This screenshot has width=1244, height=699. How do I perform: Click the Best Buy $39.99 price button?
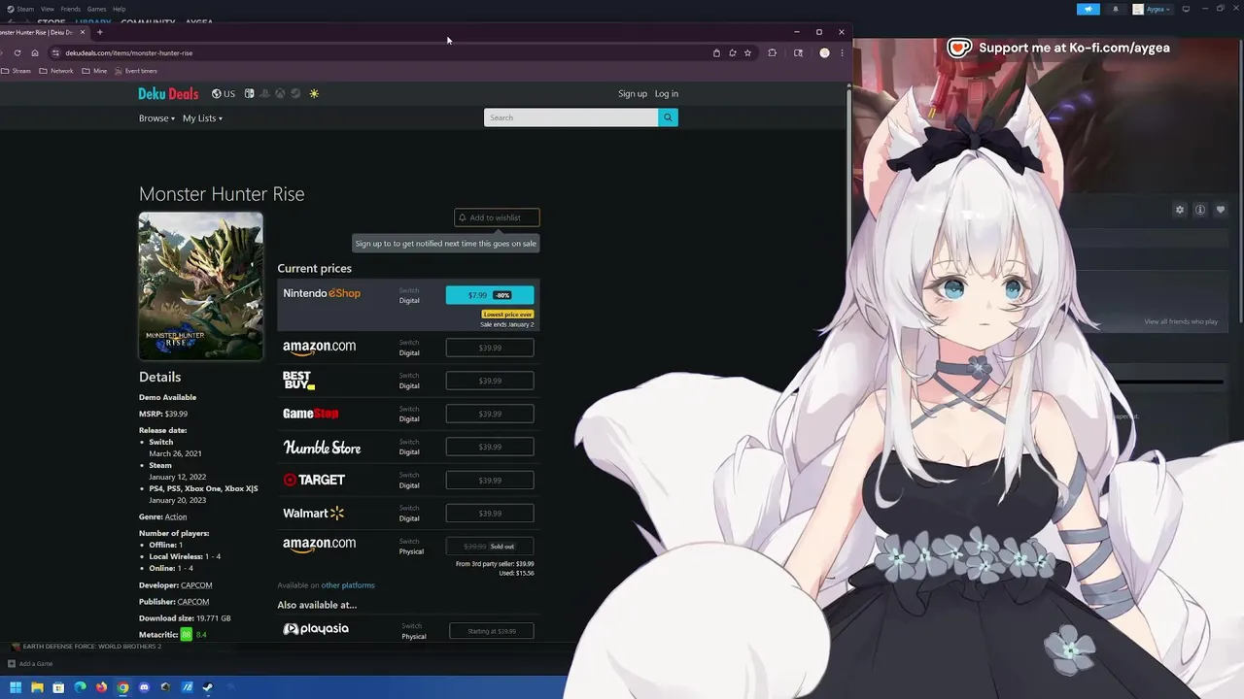(490, 381)
